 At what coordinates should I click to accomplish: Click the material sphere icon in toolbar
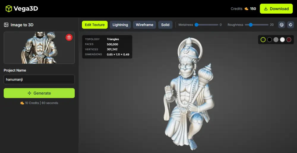click(x=282, y=25)
